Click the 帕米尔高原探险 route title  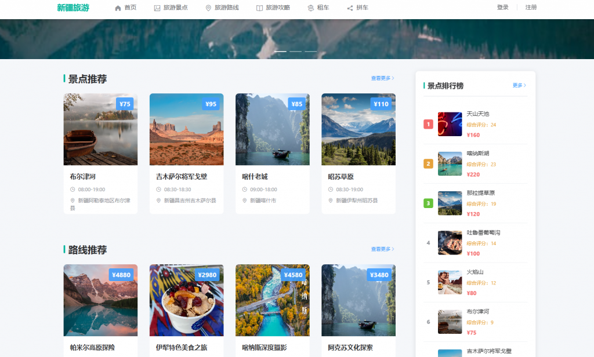(92, 348)
